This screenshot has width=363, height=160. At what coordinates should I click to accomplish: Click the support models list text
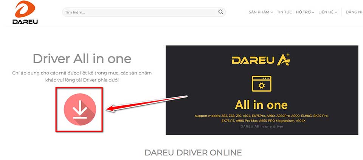262,118
